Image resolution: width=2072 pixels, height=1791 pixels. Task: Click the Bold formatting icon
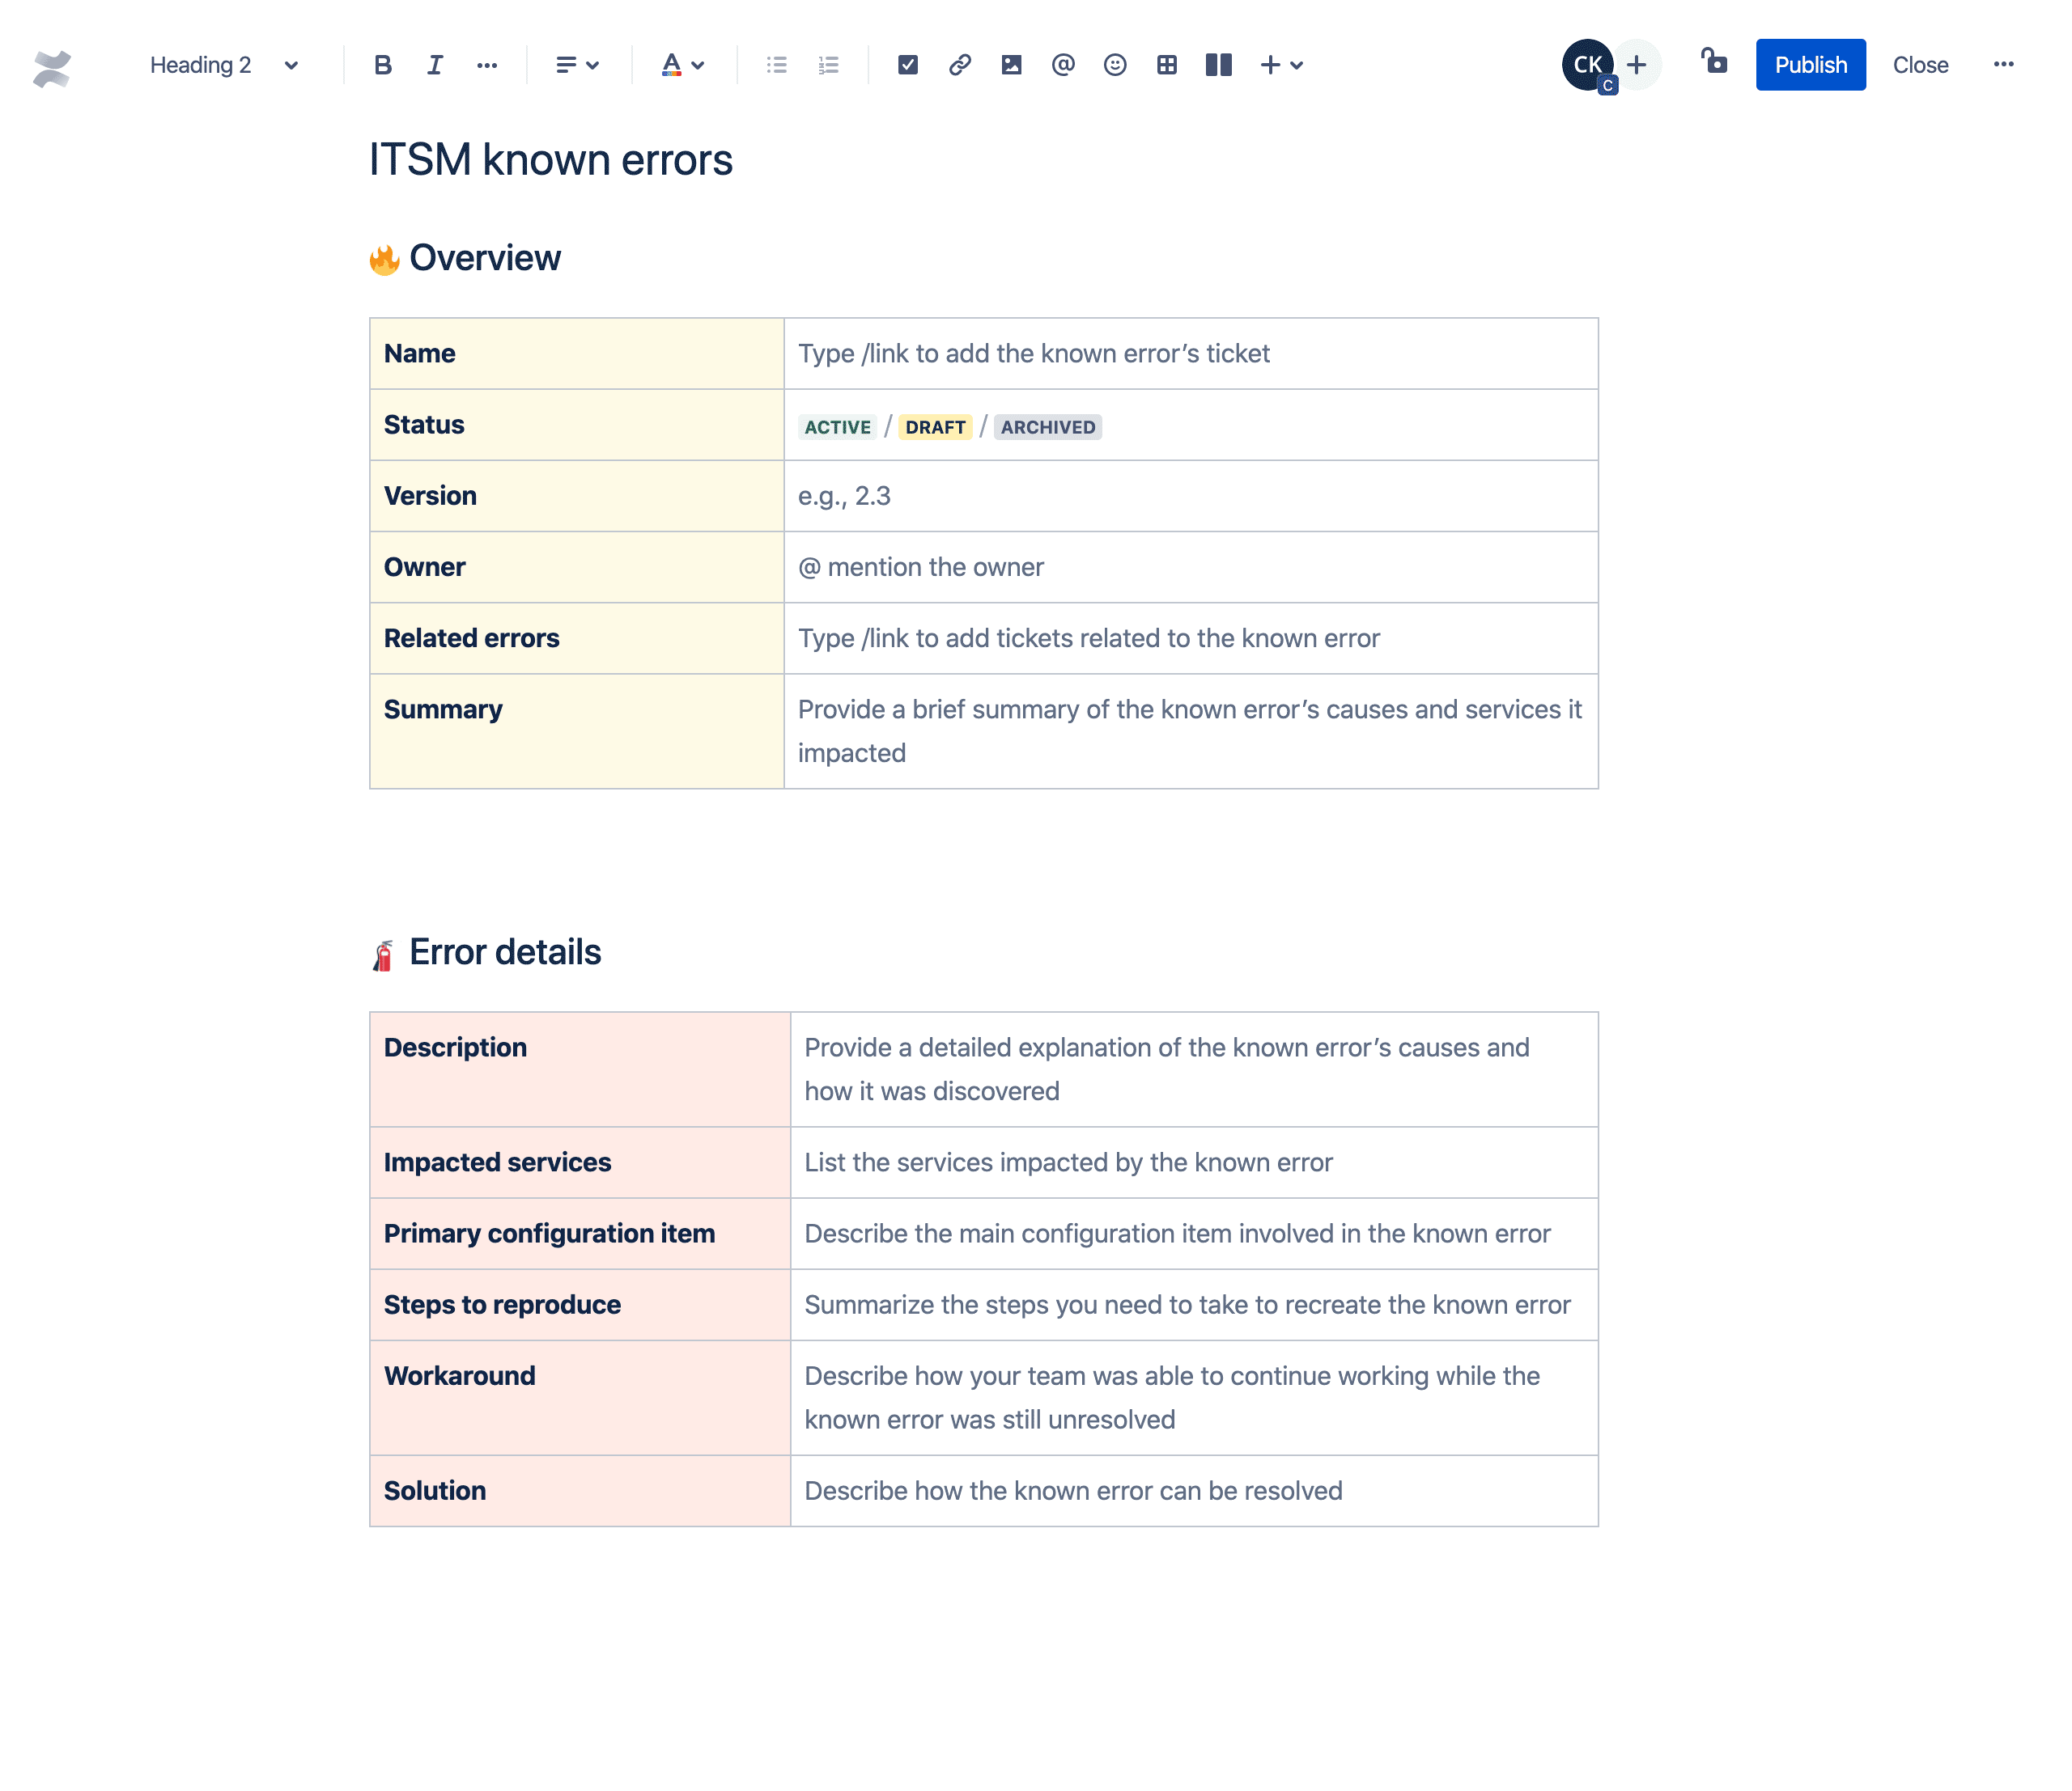[x=386, y=66]
